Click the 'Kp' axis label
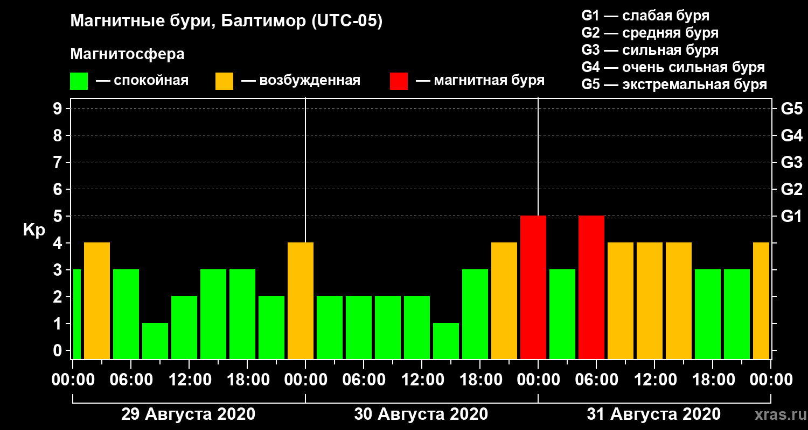 pyautogui.click(x=34, y=230)
